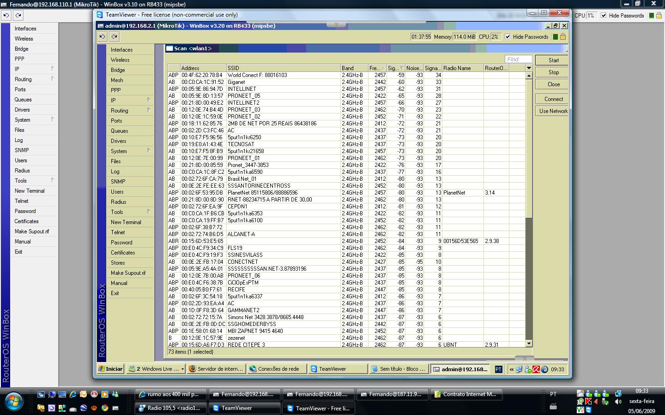Click the Radio Name column header

point(463,68)
